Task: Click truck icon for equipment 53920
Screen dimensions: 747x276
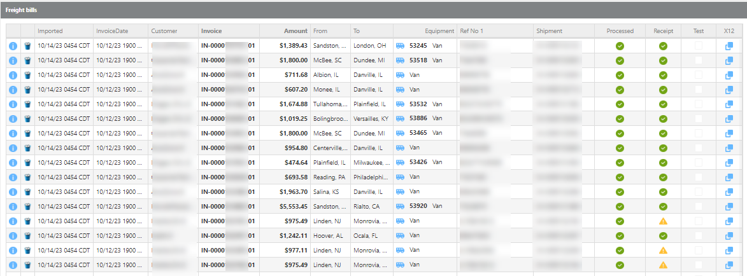Action: point(401,207)
